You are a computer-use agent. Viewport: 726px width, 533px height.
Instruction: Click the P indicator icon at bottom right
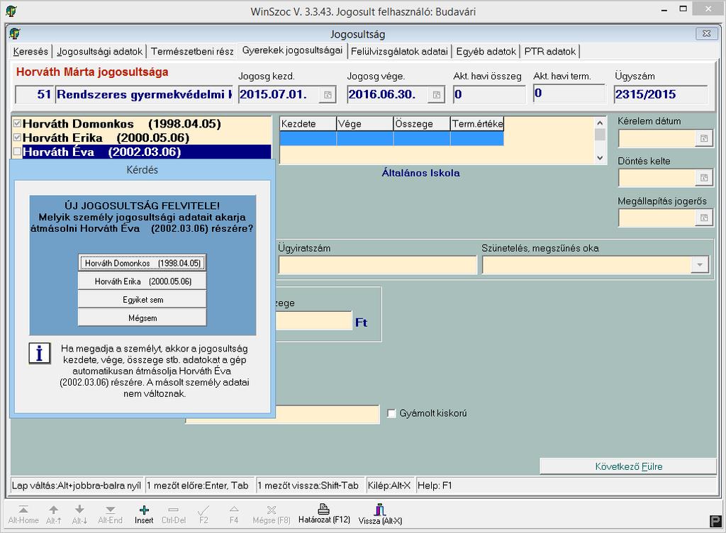715,522
